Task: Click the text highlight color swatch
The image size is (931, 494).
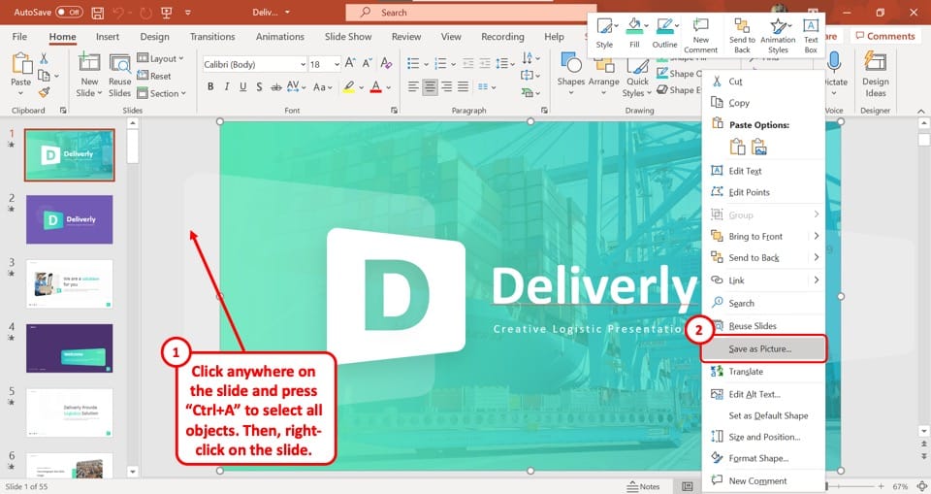Action: (348, 87)
